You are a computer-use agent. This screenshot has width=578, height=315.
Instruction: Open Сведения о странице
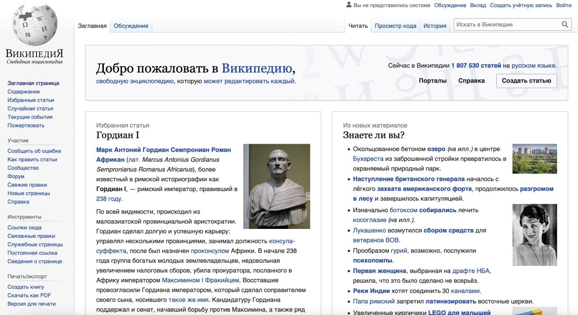pos(35,262)
